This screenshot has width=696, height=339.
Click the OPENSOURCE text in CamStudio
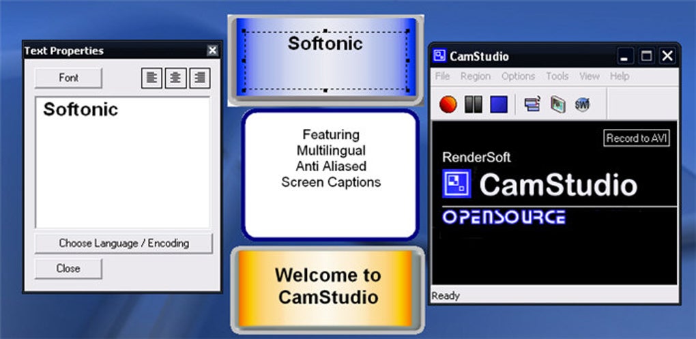point(504,218)
